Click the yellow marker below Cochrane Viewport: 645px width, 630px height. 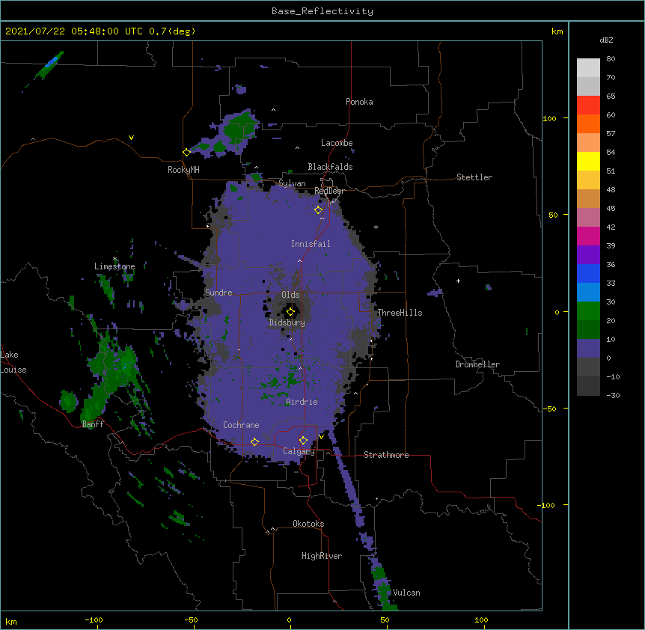(x=254, y=441)
